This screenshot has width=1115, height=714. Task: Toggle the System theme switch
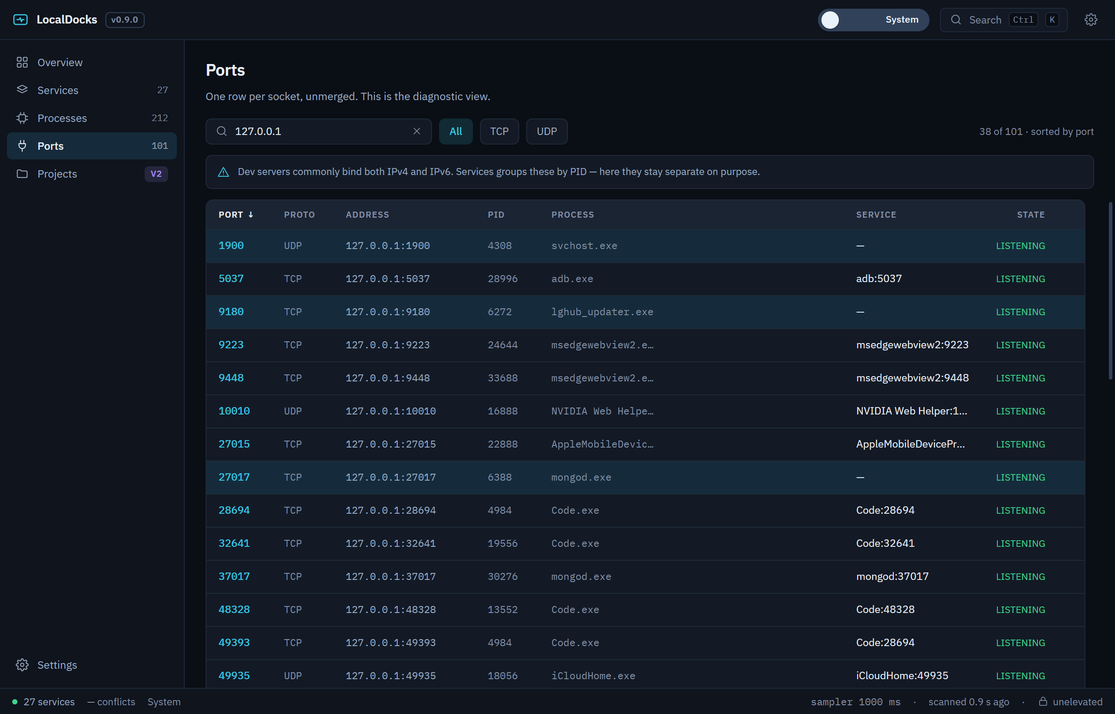pyautogui.click(x=873, y=20)
